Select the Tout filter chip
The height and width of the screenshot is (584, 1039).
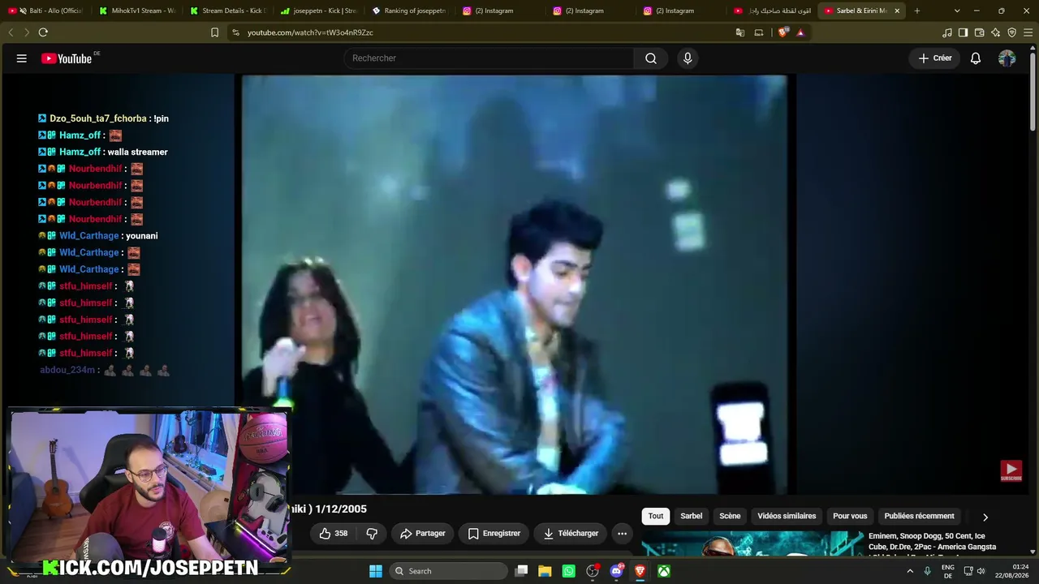tap(656, 516)
